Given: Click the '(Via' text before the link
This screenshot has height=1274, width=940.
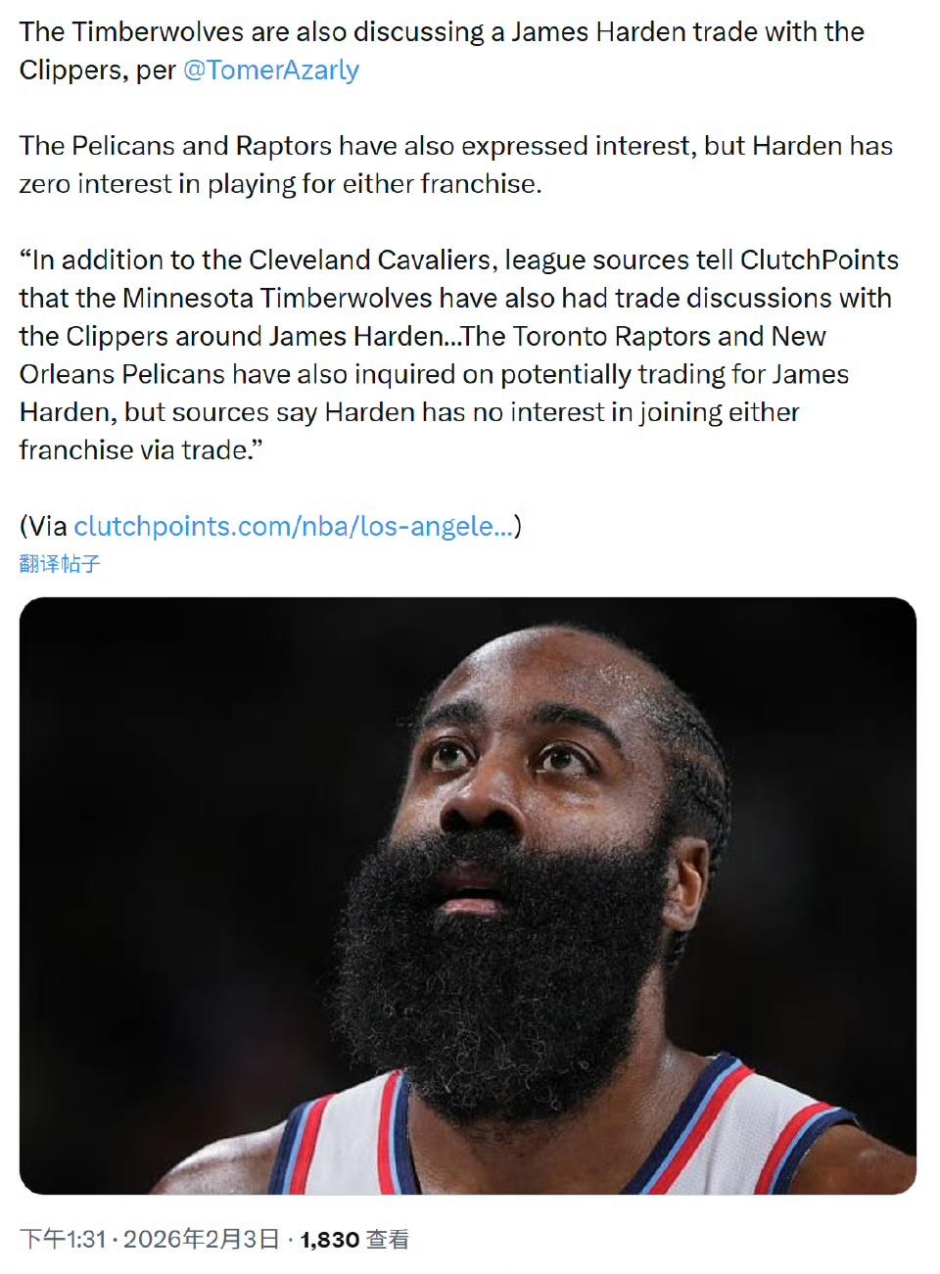Looking at the screenshot, I should tap(44, 527).
